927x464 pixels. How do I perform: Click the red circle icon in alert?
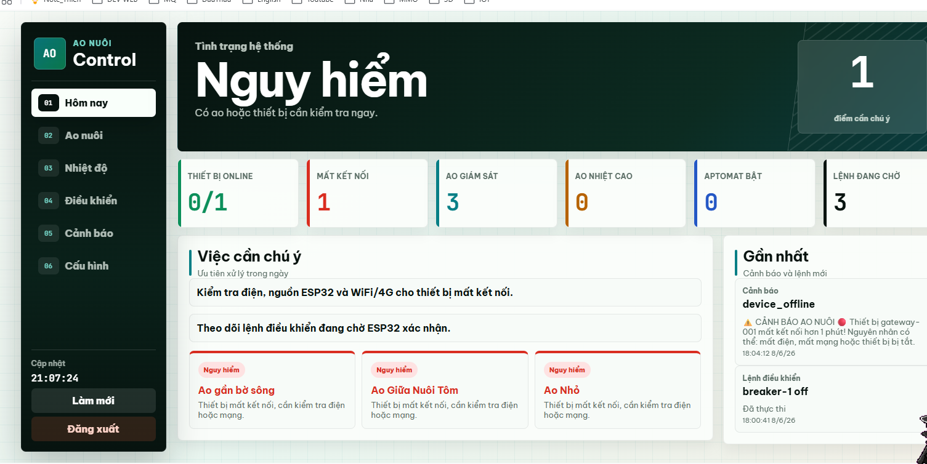coord(842,322)
